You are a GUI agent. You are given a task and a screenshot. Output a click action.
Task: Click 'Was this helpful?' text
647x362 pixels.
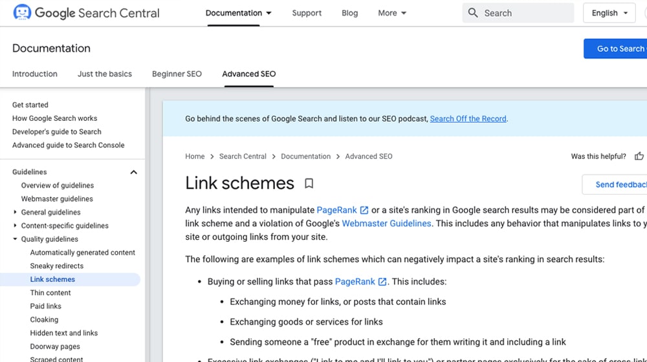pyautogui.click(x=598, y=156)
